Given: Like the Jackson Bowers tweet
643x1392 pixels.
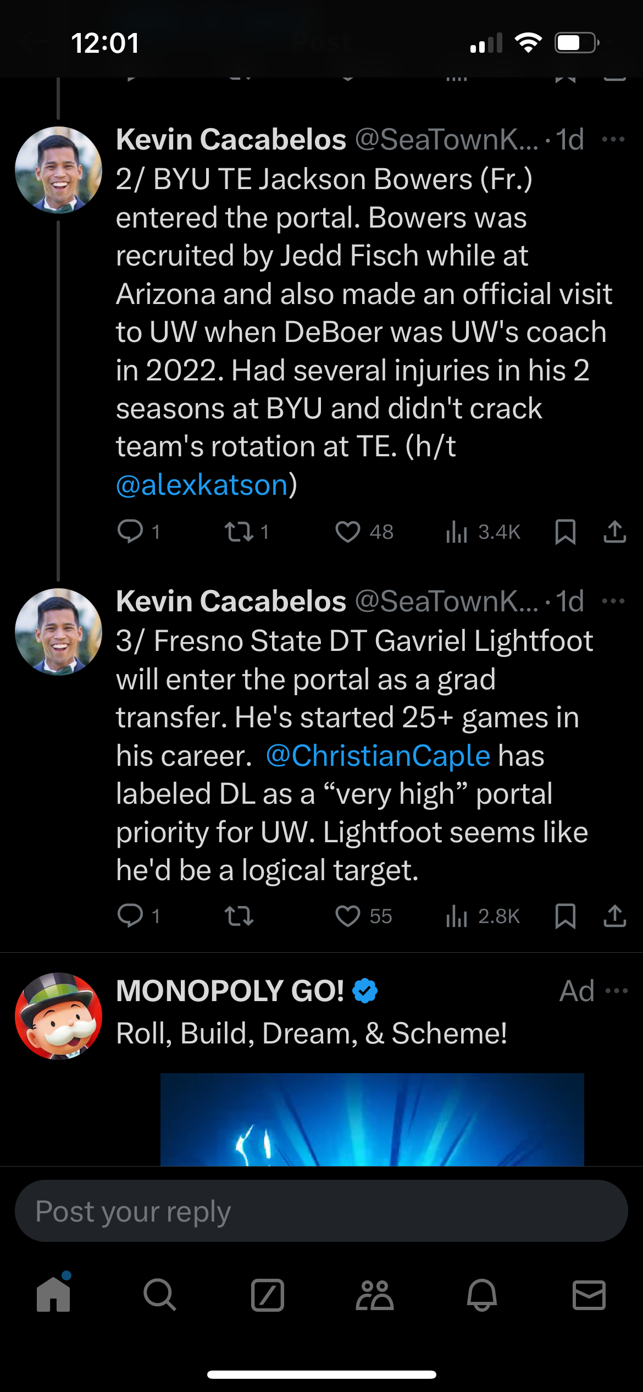Looking at the screenshot, I should 348,532.
